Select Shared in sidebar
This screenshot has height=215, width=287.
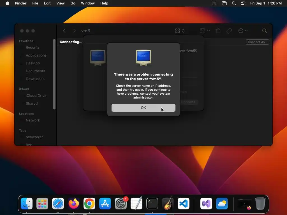[x=31, y=104]
